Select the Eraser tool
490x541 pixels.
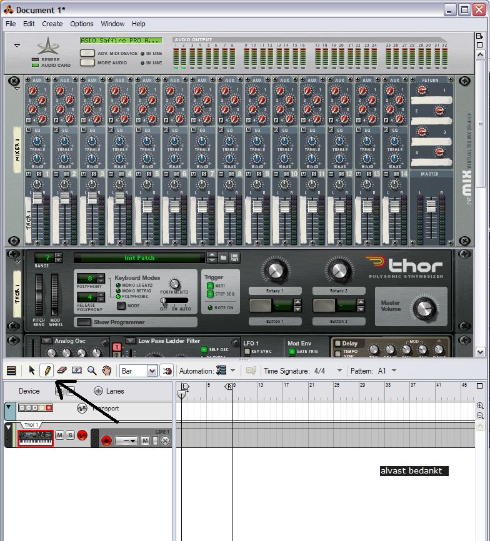pyautogui.click(x=61, y=370)
